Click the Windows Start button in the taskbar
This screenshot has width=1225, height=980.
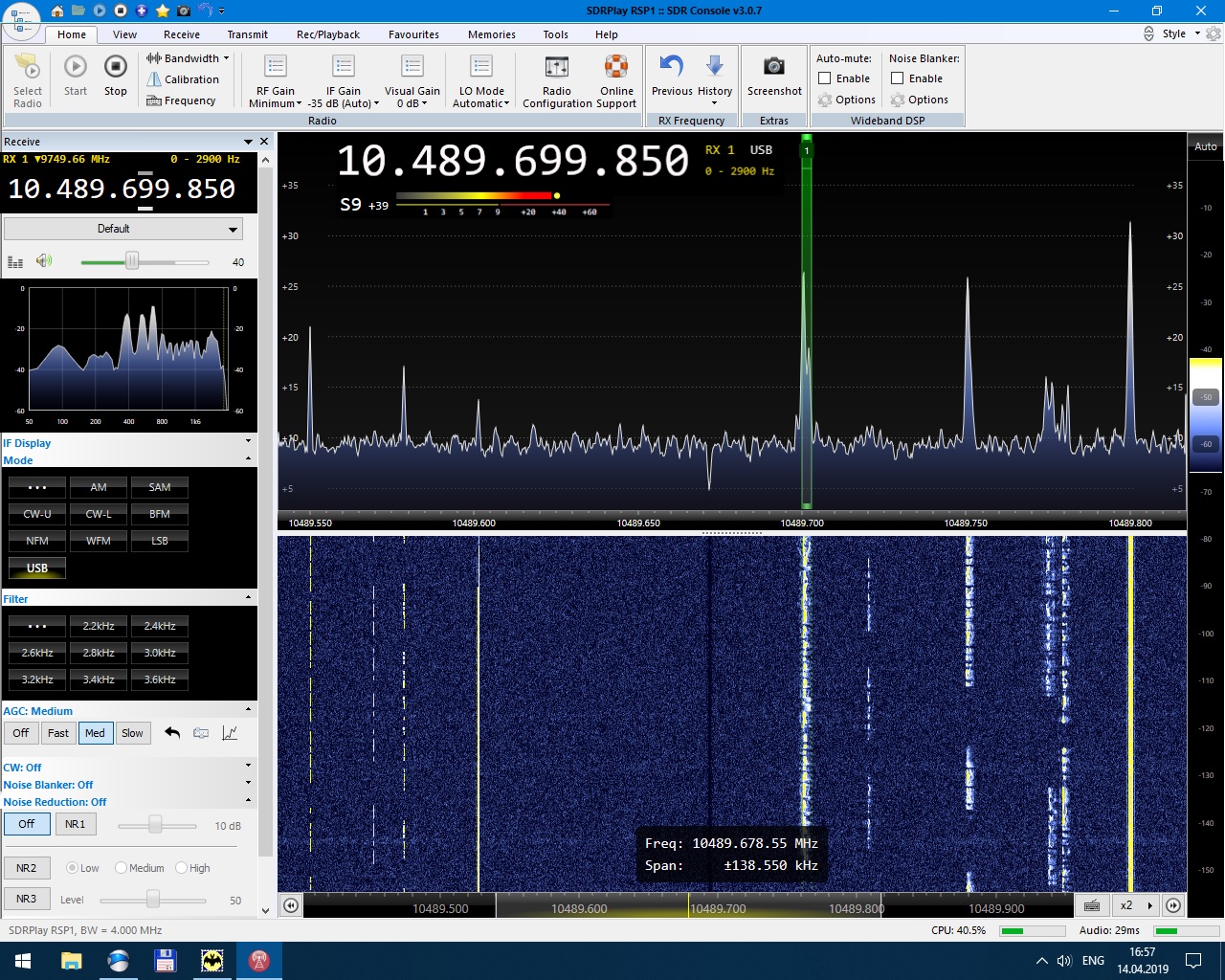23,961
